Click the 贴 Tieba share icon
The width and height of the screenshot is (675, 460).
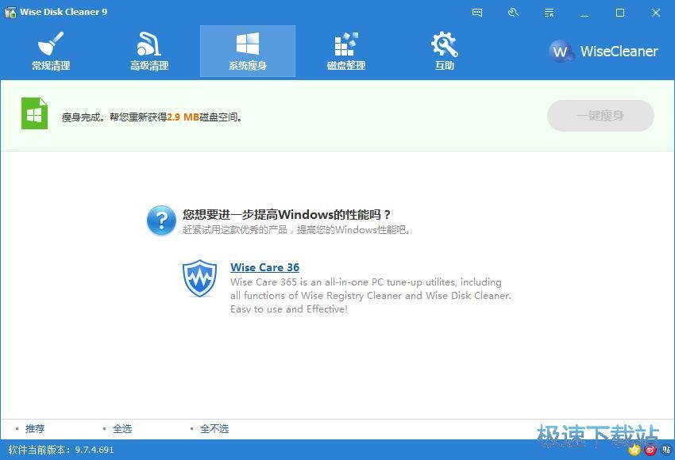click(x=666, y=450)
